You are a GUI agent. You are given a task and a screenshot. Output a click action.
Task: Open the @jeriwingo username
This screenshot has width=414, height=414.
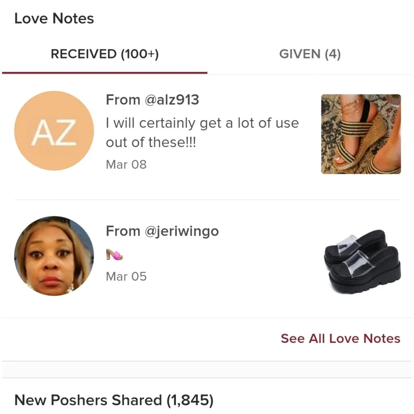pos(182,231)
